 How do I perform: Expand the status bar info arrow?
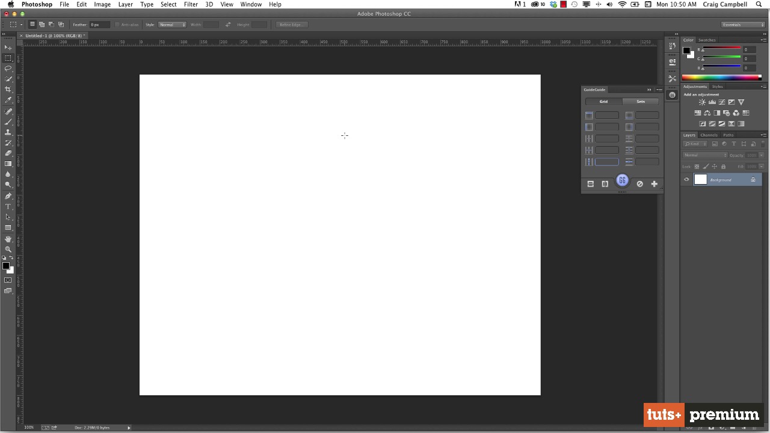[129, 428]
